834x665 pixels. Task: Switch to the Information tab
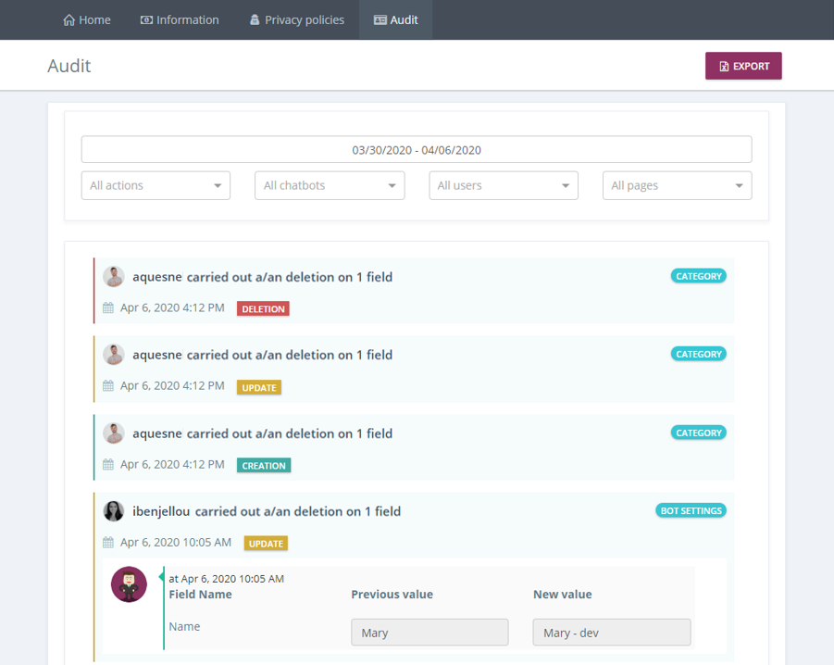click(180, 20)
